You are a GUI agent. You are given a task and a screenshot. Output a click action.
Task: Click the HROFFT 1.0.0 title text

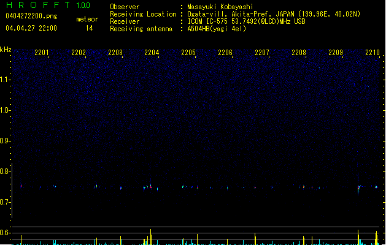click(x=48, y=5)
